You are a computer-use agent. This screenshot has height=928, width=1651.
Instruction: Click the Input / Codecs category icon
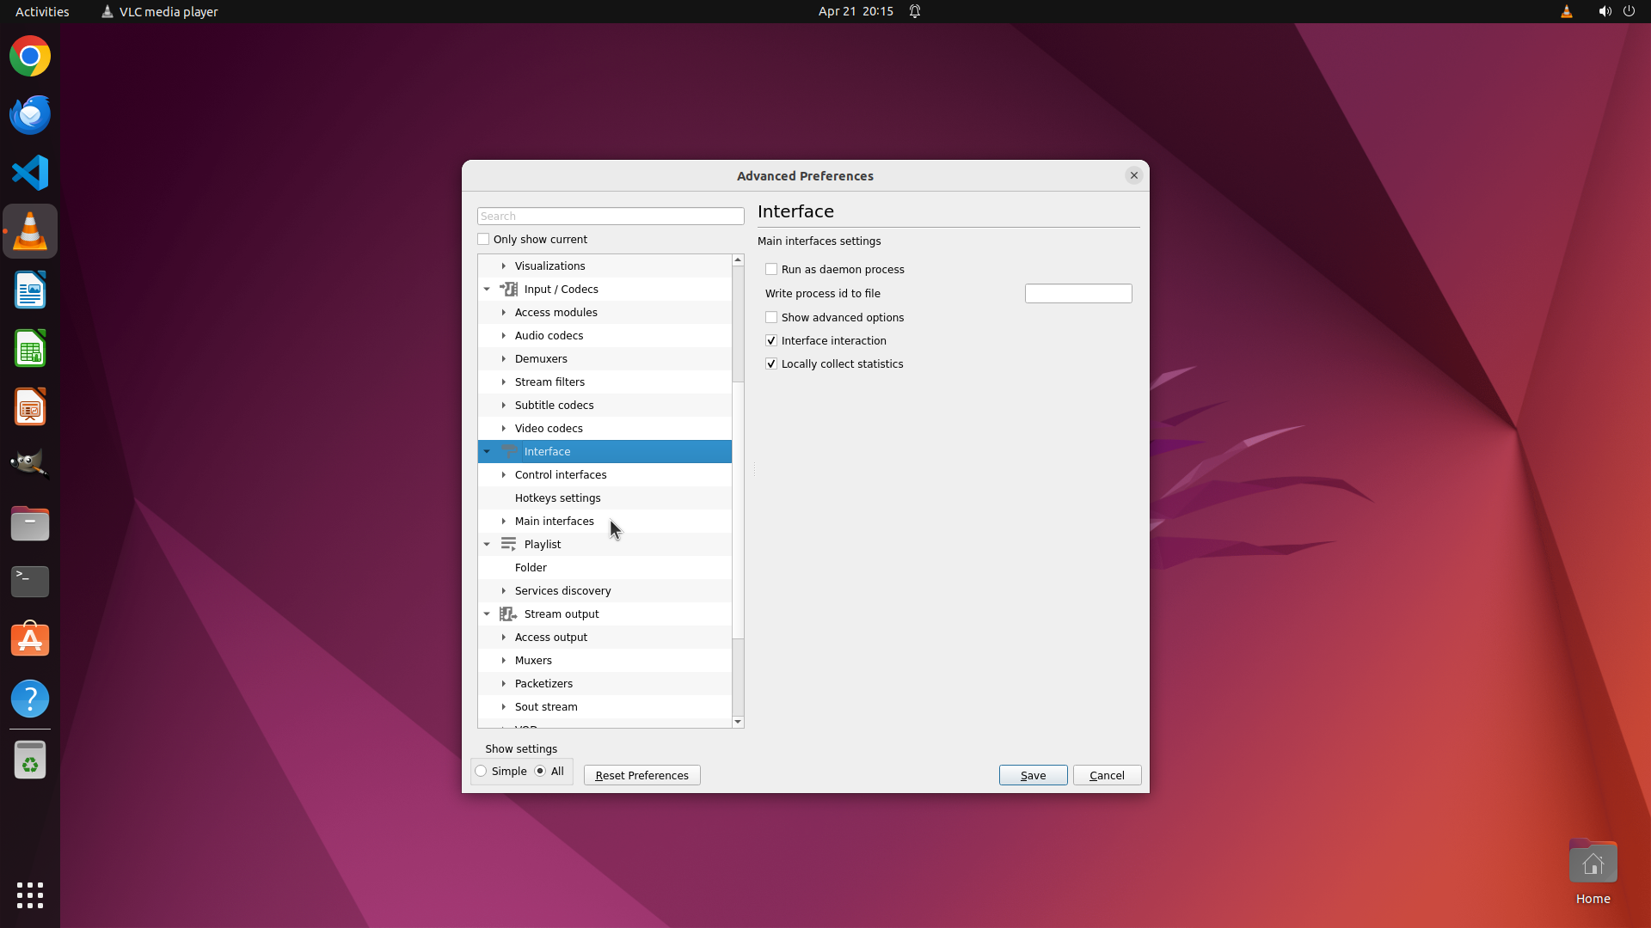[x=508, y=289]
